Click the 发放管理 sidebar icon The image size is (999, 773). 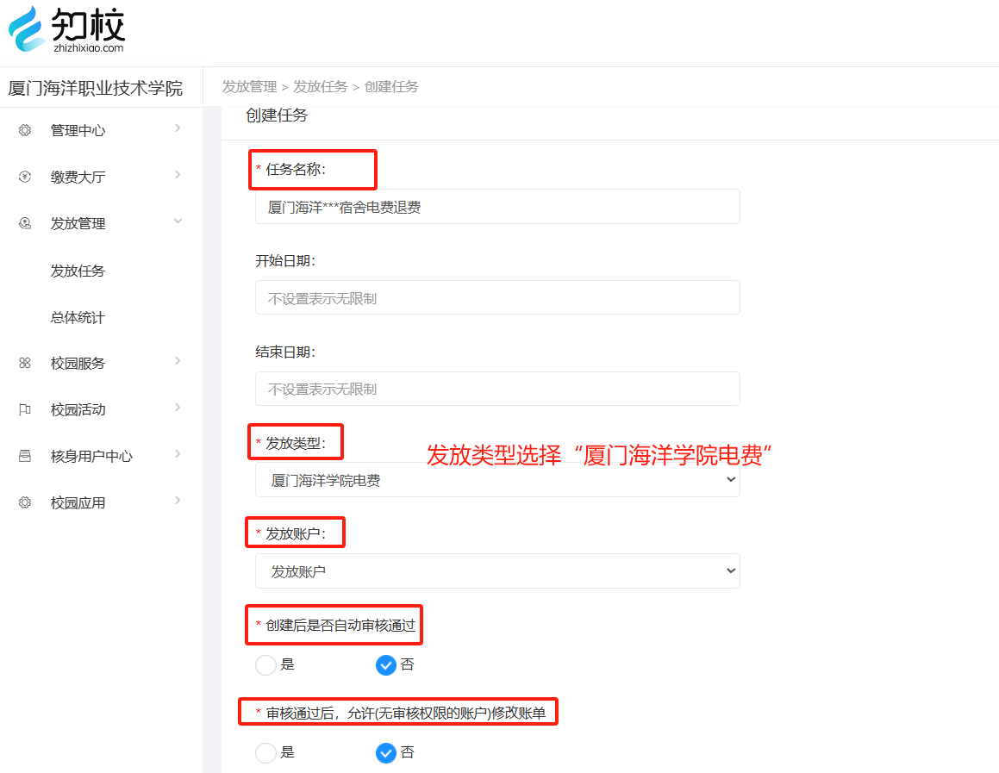coord(25,223)
